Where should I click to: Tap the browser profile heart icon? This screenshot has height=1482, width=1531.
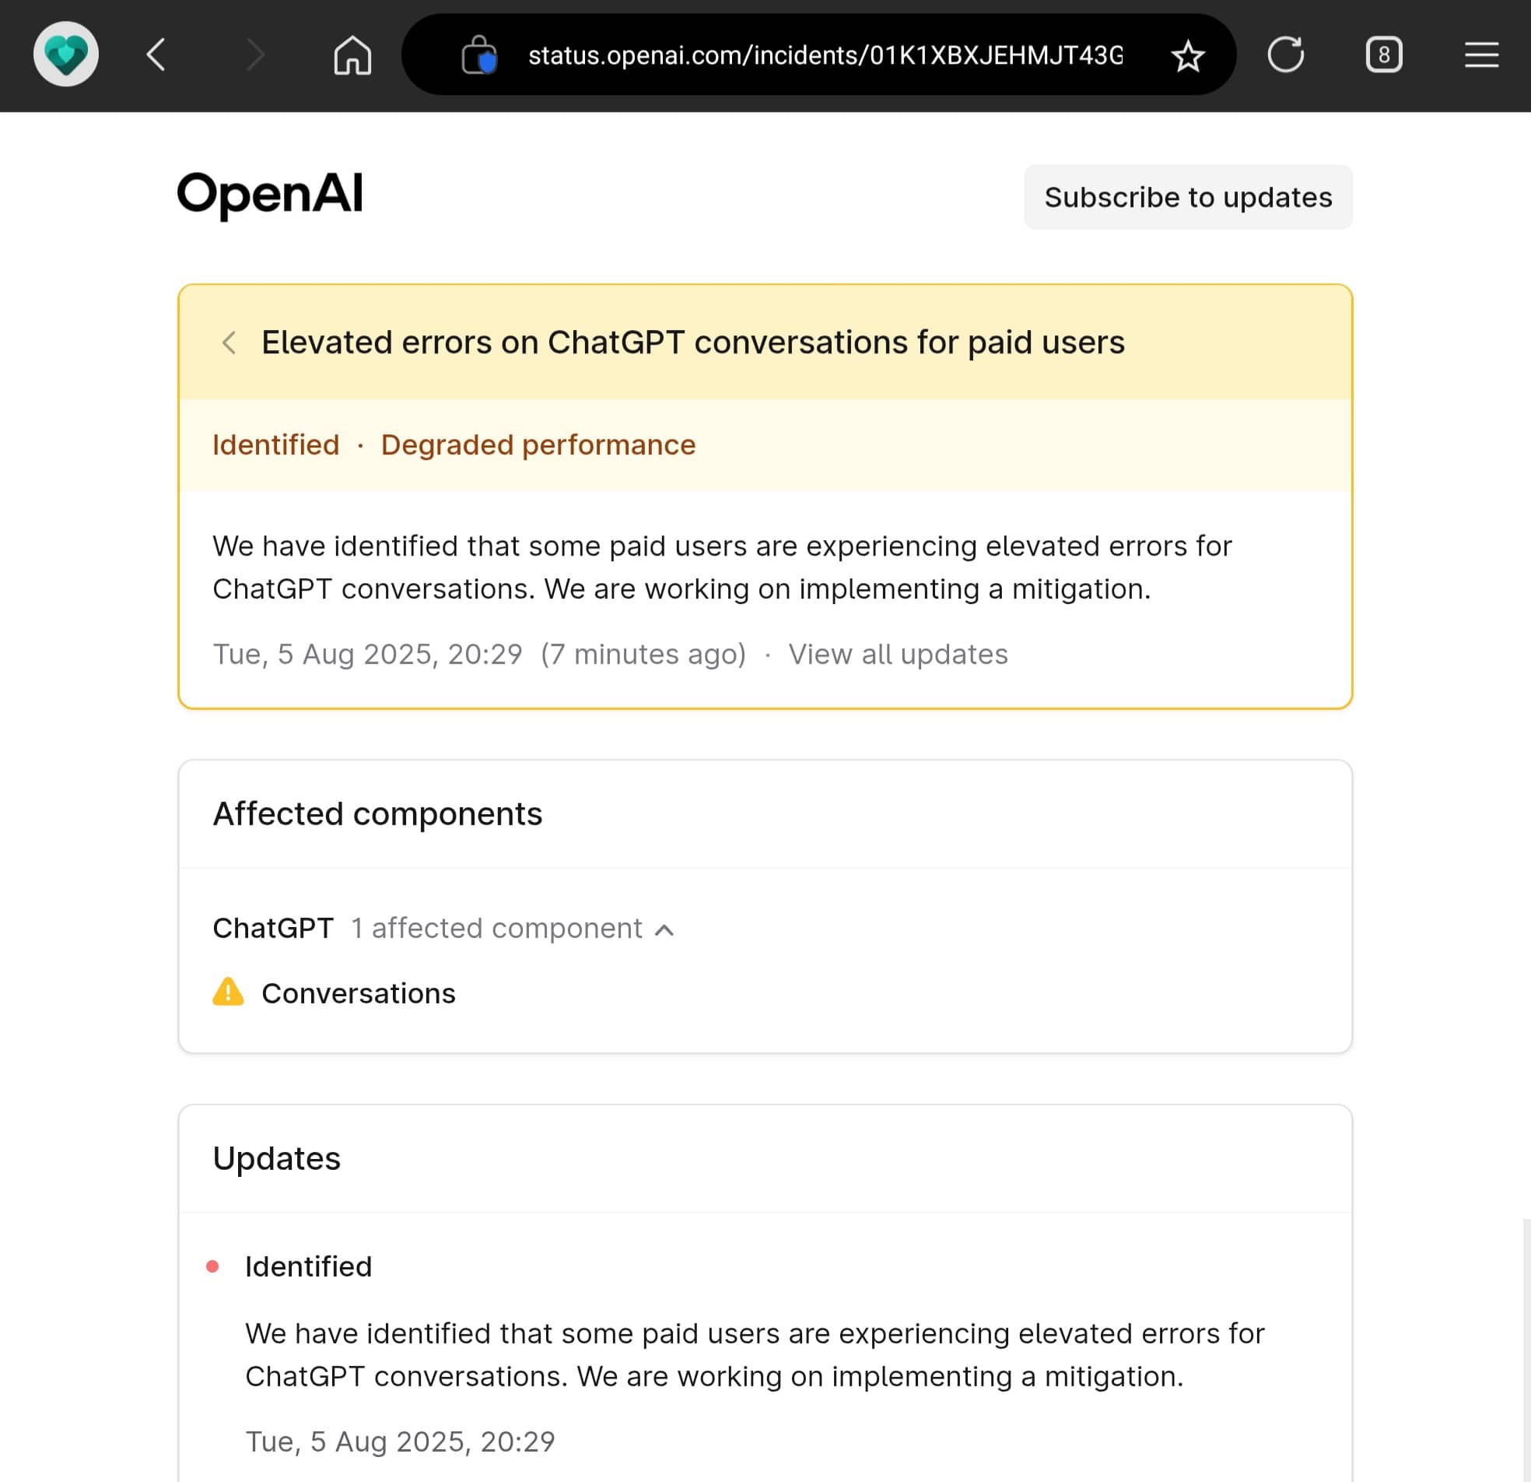tap(65, 54)
